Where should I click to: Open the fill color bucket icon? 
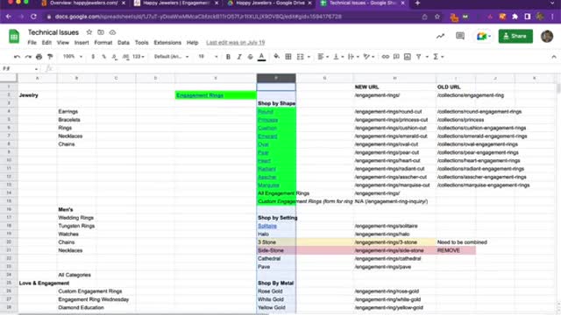(x=277, y=56)
